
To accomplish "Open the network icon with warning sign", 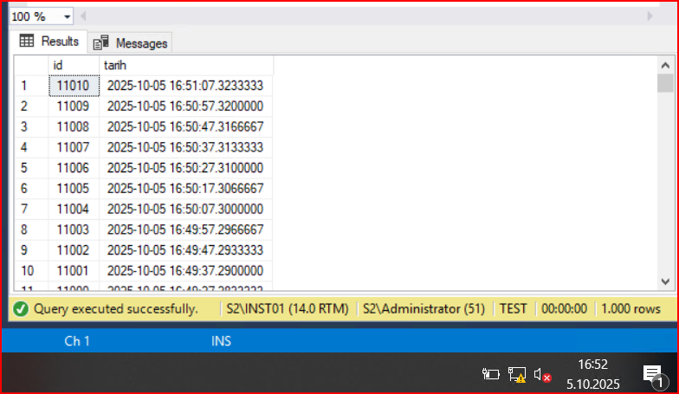I will (517, 374).
